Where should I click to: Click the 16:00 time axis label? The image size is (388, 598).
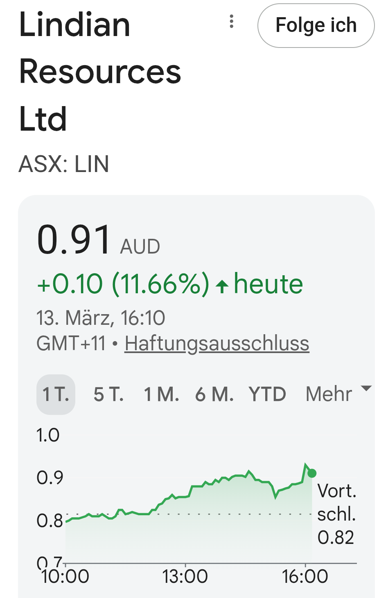[305, 577]
